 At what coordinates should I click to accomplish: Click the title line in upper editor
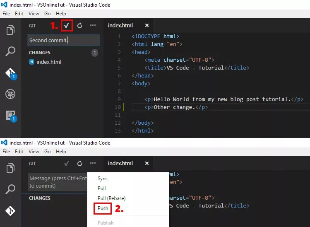tap(197, 68)
